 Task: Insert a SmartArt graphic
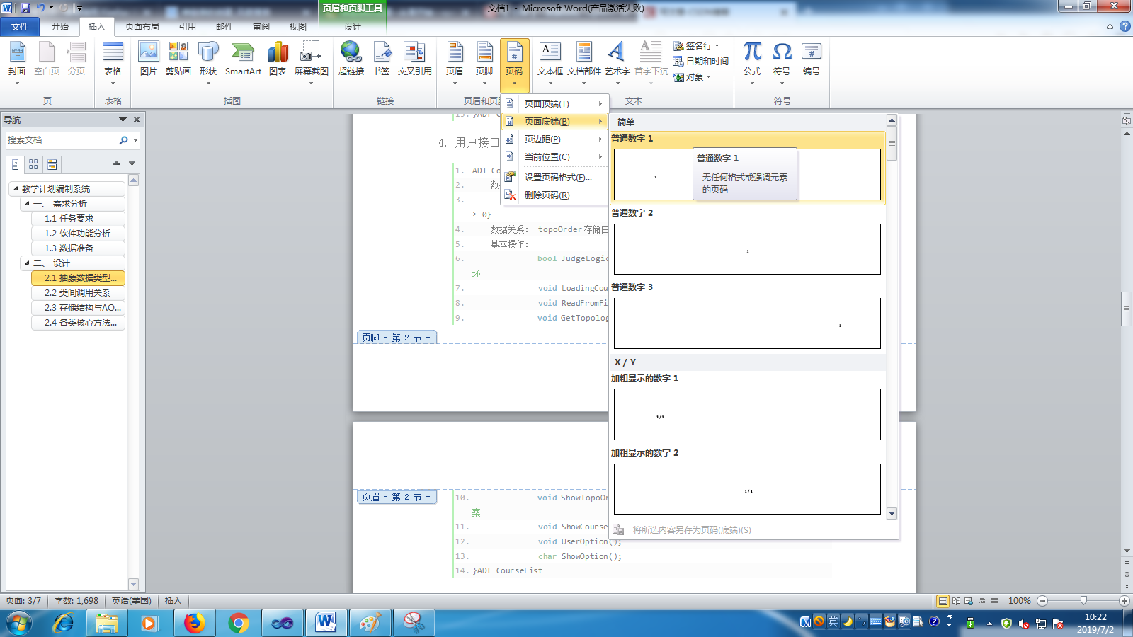point(243,59)
